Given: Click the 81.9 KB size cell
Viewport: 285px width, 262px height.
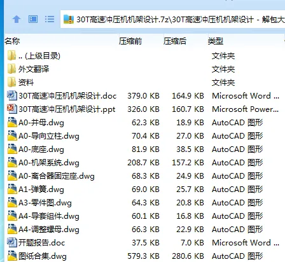Looking at the screenshot, I should [x=146, y=149].
